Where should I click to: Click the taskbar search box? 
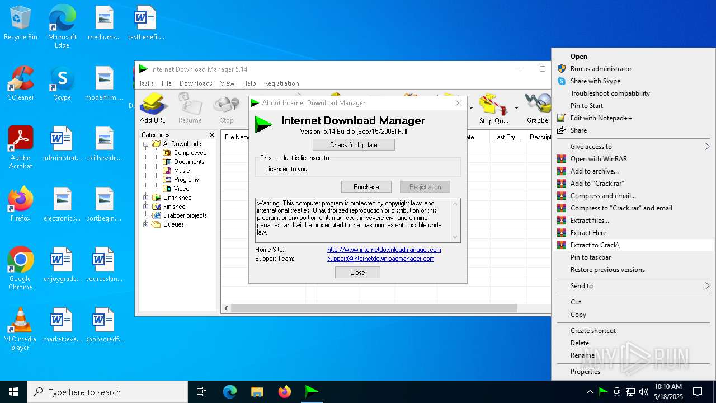pyautogui.click(x=107, y=392)
